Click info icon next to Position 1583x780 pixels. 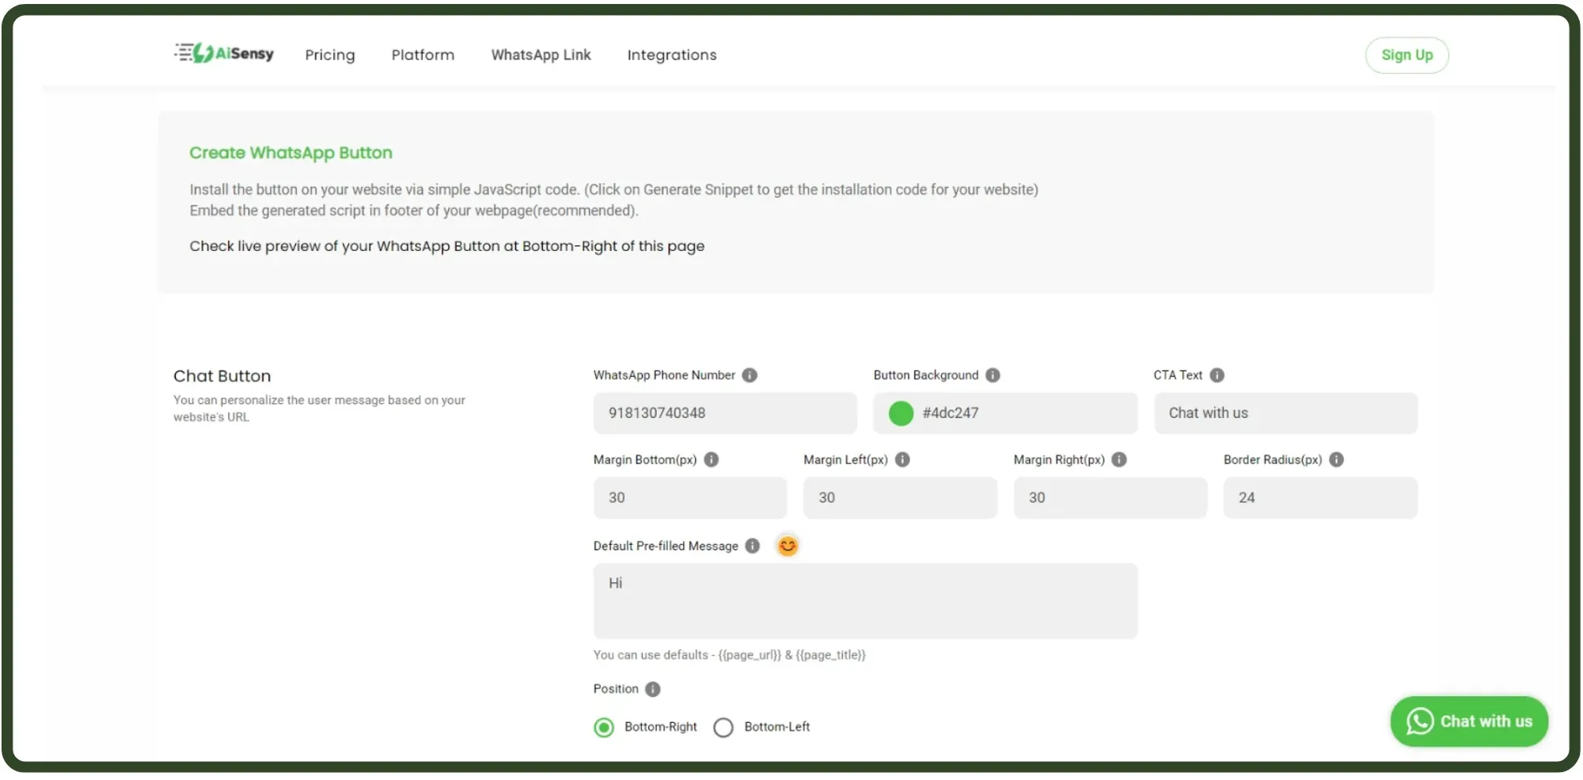(x=653, y=689)
